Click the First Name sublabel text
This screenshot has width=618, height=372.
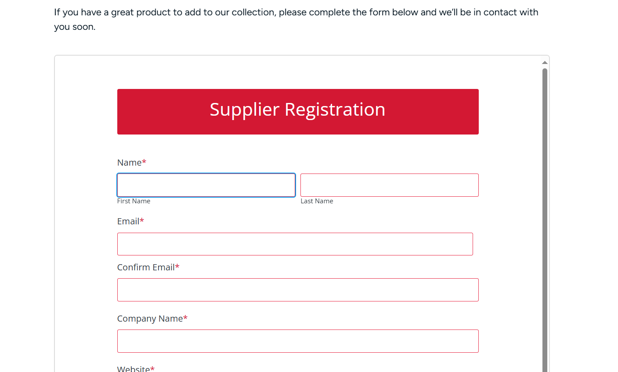point(134,201)
